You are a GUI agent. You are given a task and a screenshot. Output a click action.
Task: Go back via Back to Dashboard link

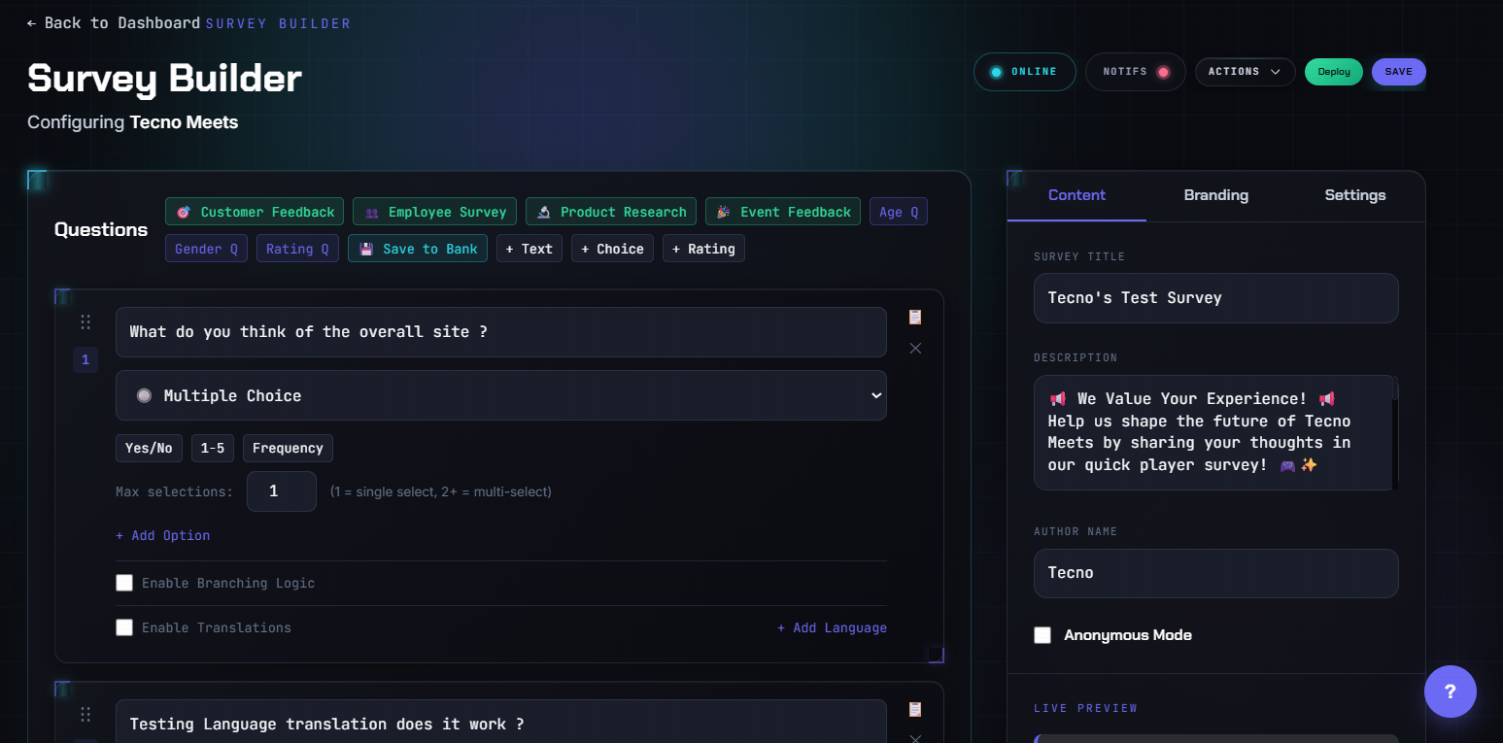point(114,22)
